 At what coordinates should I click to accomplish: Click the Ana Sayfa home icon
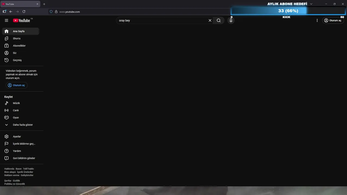tap(7, 31)
